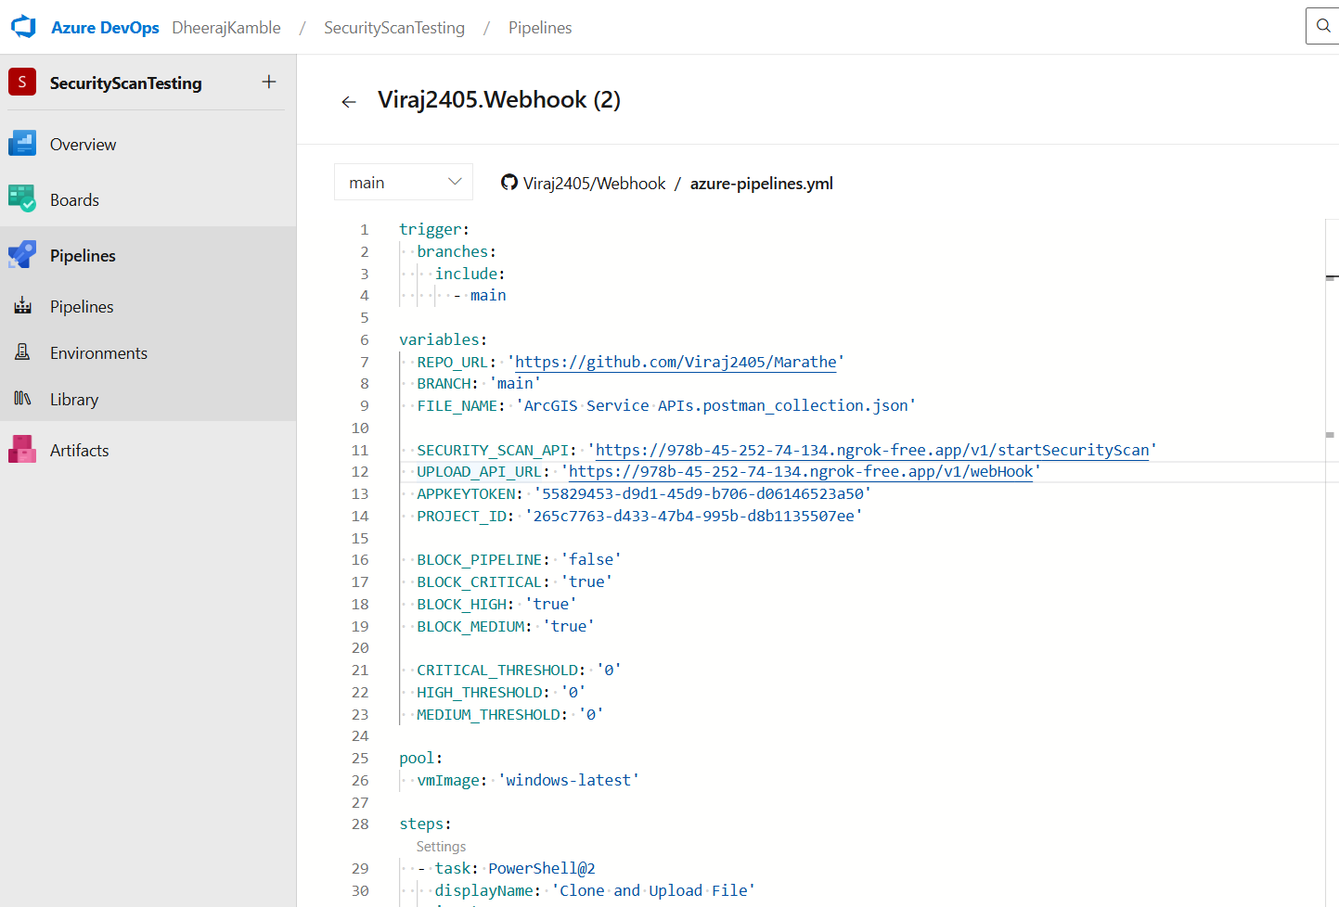The height and width of the screenshot is (907, 1339).
Task: Click the 'Viraj2405.Webhook (2)' page title
Action: pyautogui.click(x=499, y=99)
